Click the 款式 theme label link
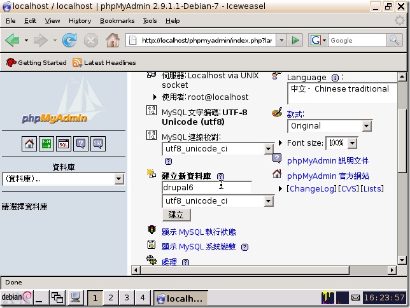Screen dimensions: 410x308 point(295,115)
